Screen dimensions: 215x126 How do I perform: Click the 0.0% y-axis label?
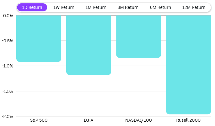click(x=7, y=16)
